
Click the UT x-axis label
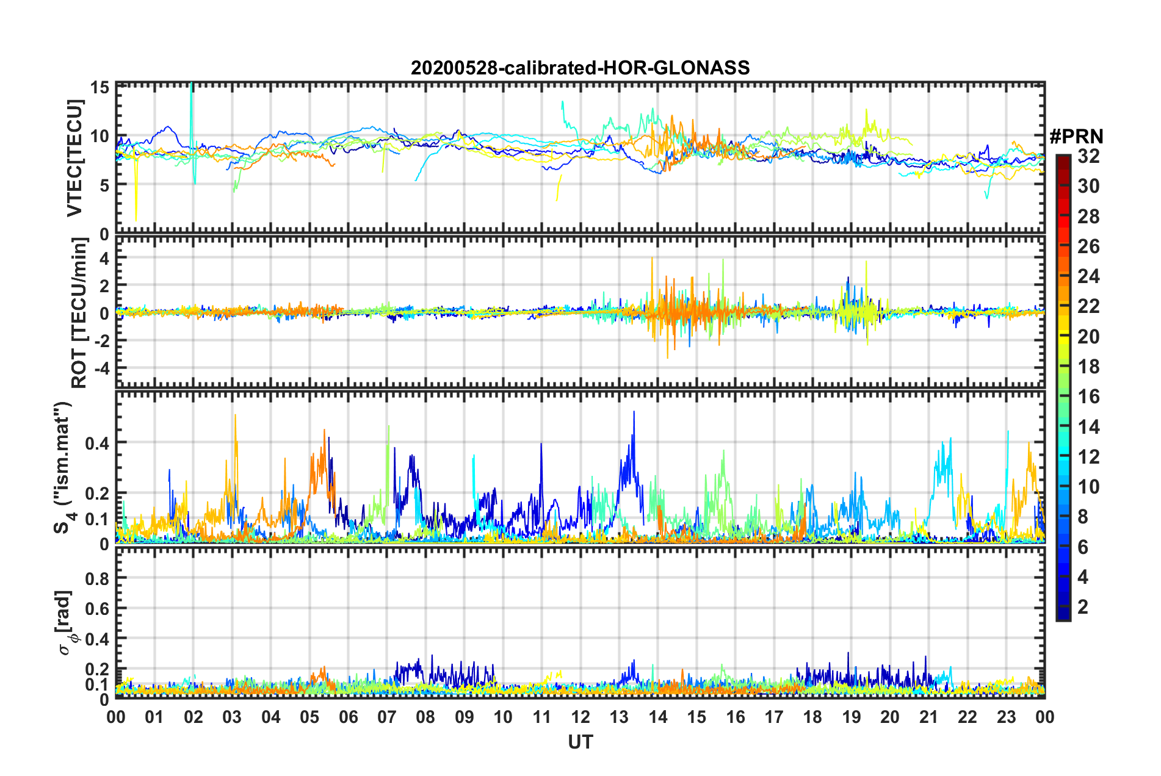click(580, 742)
